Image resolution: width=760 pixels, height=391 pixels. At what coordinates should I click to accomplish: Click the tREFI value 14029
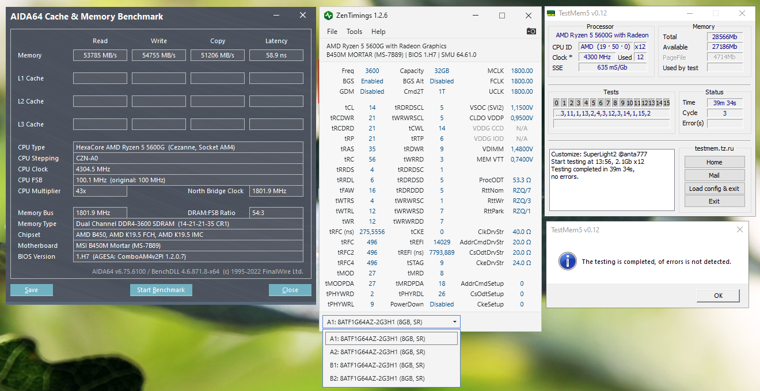[442, 242]
